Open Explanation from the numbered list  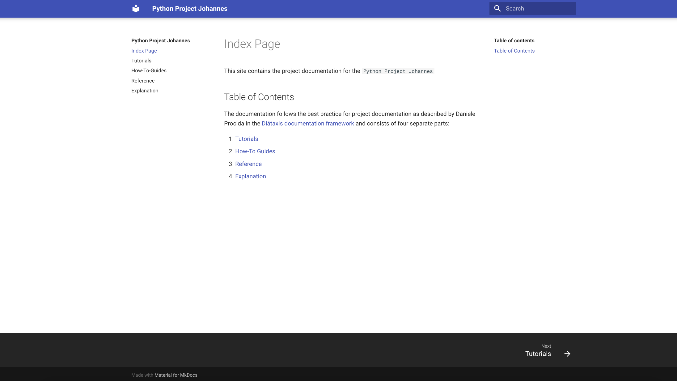[250, 176]
